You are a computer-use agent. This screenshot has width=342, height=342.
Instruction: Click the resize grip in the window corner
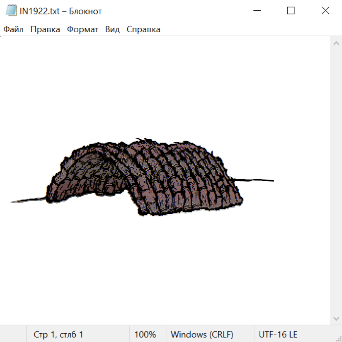[338, 338]
